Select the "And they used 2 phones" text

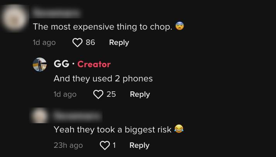pyautogui.click(x=103, y=79)
